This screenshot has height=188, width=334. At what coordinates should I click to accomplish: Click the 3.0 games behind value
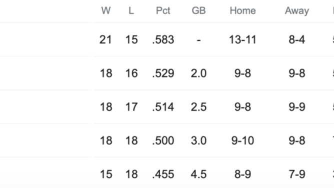point(198,140)
